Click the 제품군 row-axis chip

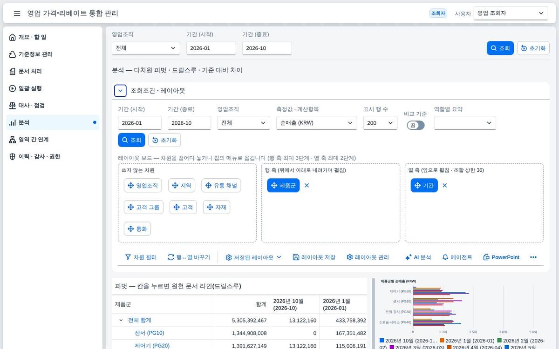tap(283, 185)
